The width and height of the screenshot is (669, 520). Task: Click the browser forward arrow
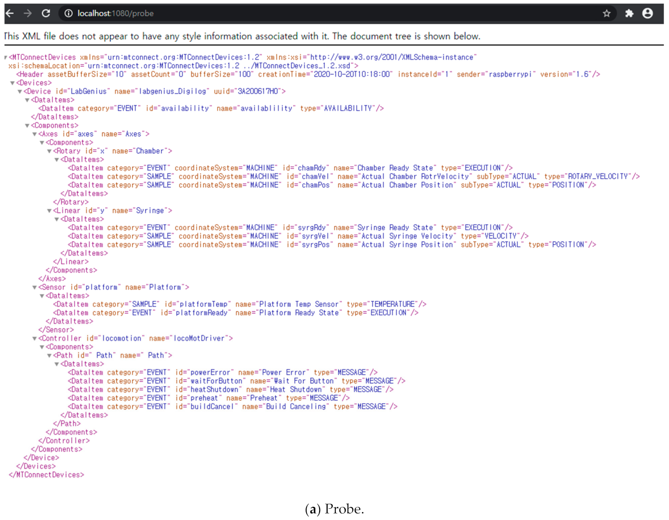click(28, 13)
